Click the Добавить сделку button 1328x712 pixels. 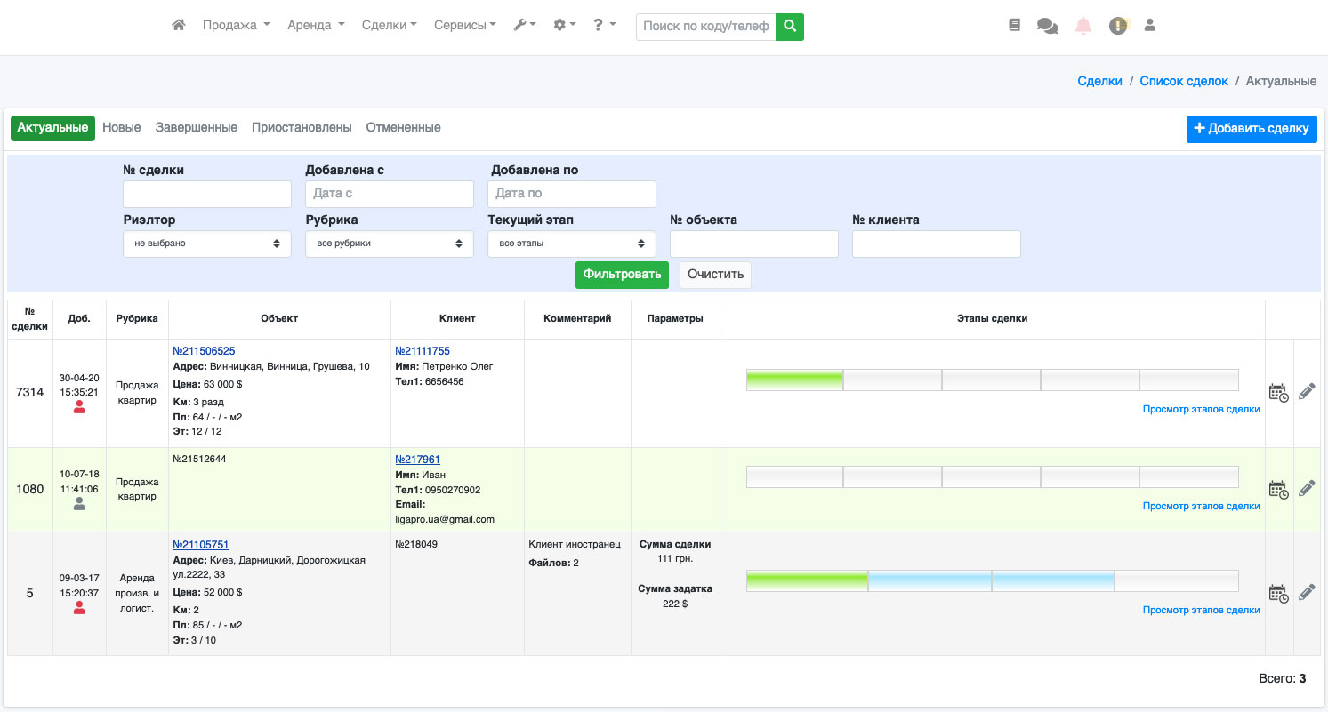point(1251,129)
